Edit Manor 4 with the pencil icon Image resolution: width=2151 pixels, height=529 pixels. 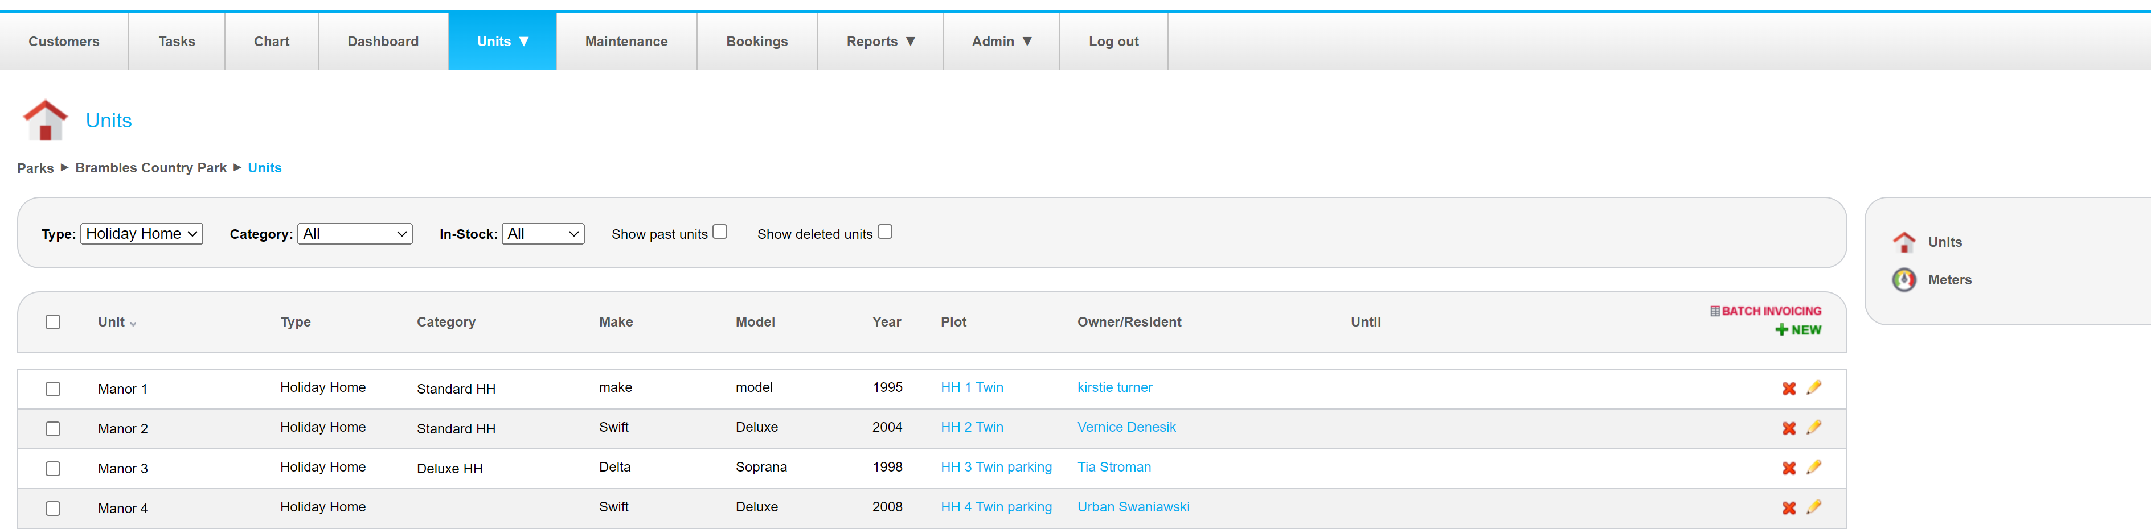pyautogui.click(x=1813, y=507)
